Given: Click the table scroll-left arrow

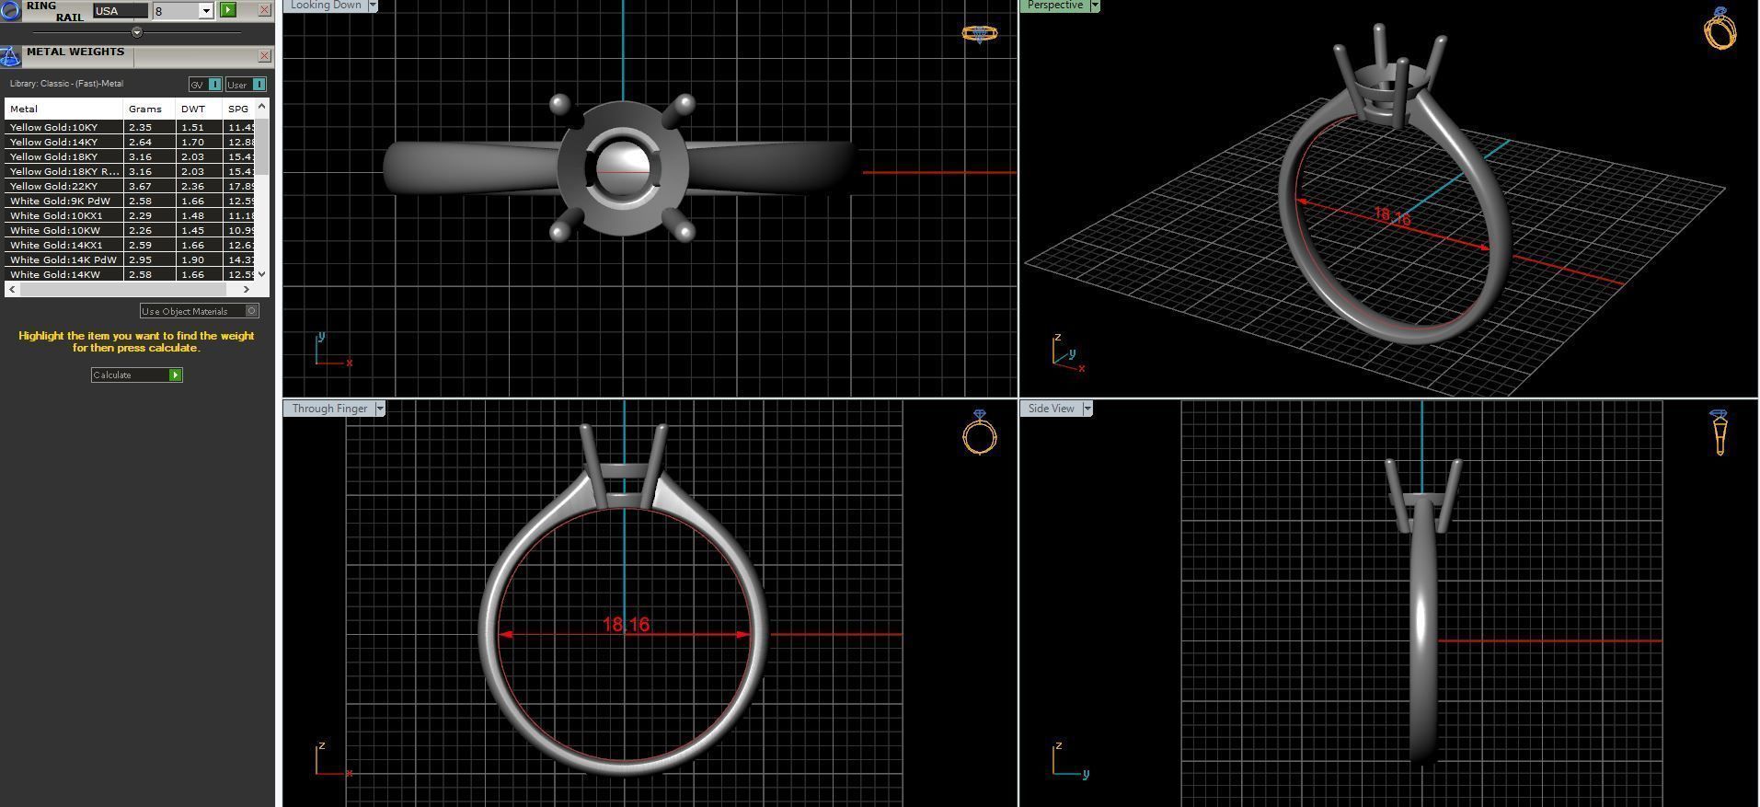Looking at the screenshot, I should 11,289.
